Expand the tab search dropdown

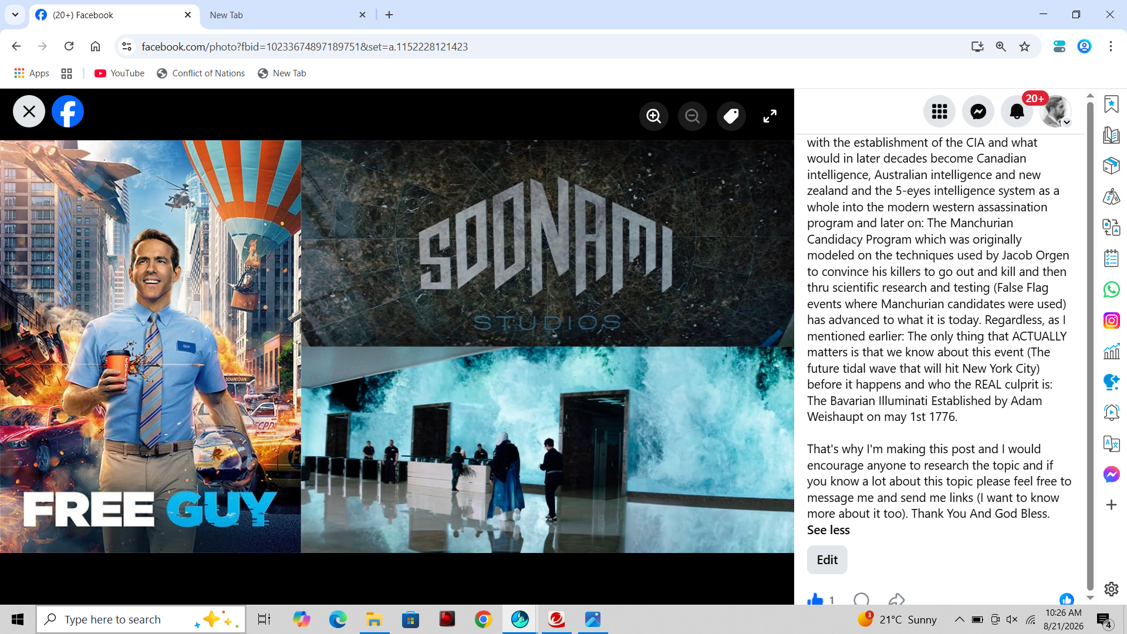click(x=15, y=15)
